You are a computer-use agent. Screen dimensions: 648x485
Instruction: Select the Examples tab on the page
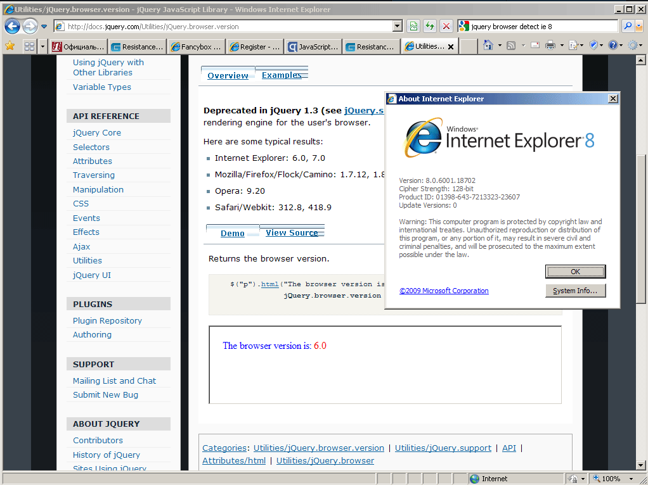(x=282, y=75)
